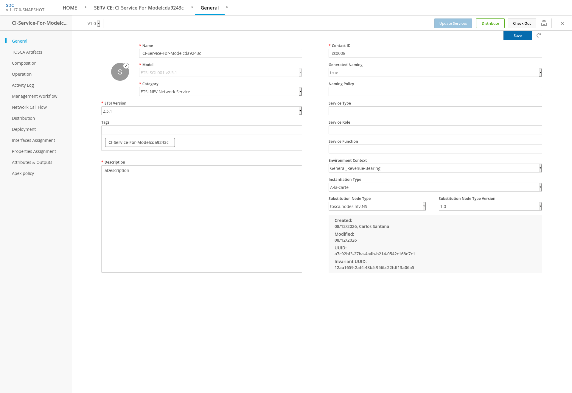Viewport: 572px width, 393px height.
Task: Click the Update Services button
Action: pyautogui.click(x=453, y=23)
